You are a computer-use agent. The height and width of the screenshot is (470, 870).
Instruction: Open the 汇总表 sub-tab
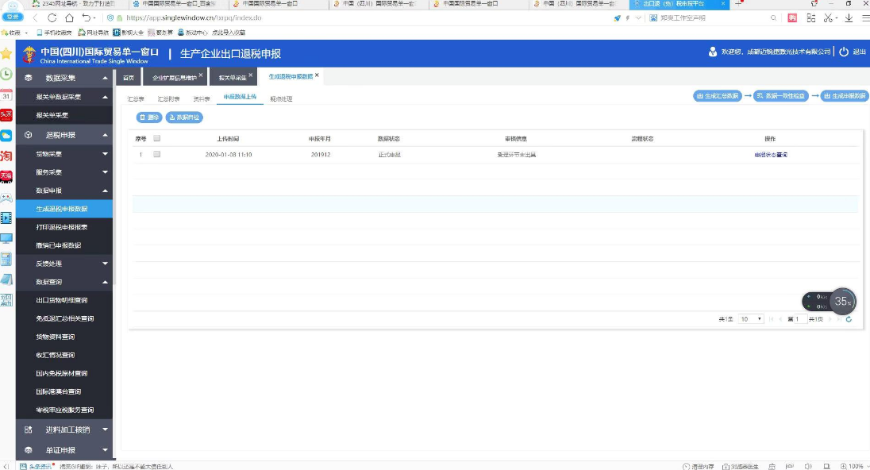[x=136, y=98]
